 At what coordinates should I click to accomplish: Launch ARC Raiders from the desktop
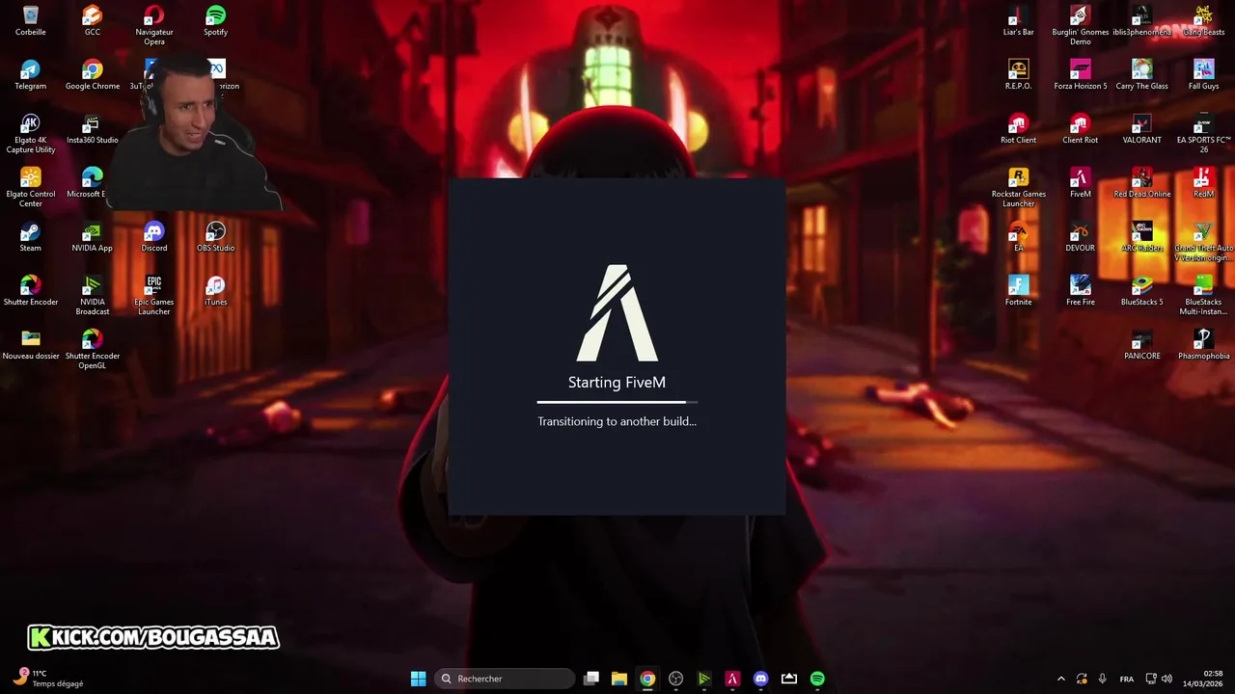tap(1142, 237)
